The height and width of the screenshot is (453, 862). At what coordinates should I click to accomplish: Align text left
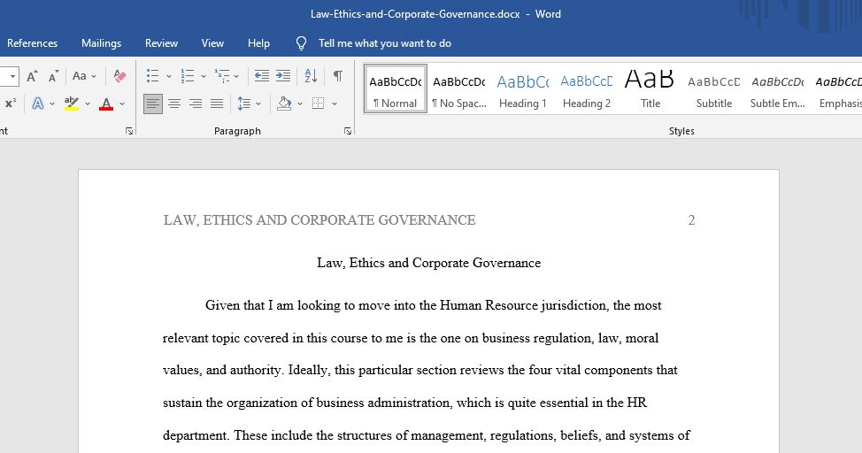[x=153, y=104]
